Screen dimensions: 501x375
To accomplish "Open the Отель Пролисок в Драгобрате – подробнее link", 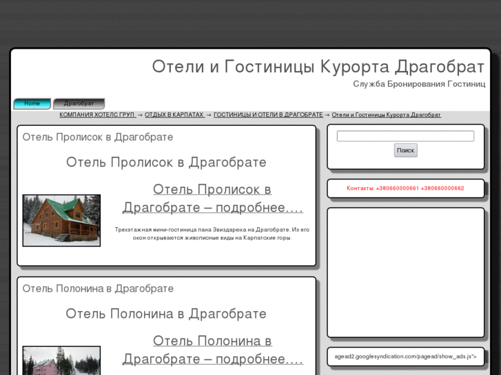I will (x=212, y=198).
